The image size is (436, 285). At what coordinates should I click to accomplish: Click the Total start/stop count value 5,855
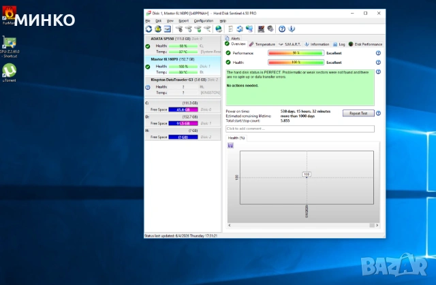coord(285,120)
